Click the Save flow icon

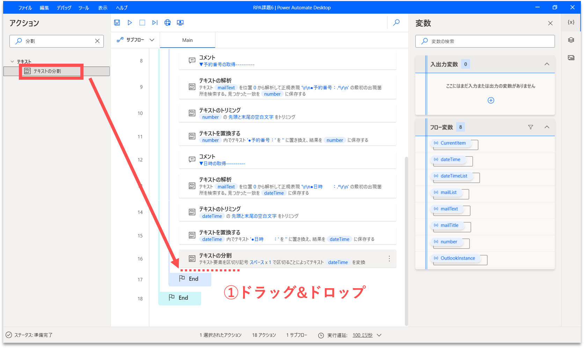coord(117,22)
